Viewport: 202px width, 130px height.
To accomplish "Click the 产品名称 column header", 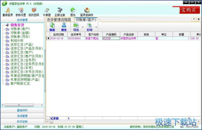I will (129, 34).
